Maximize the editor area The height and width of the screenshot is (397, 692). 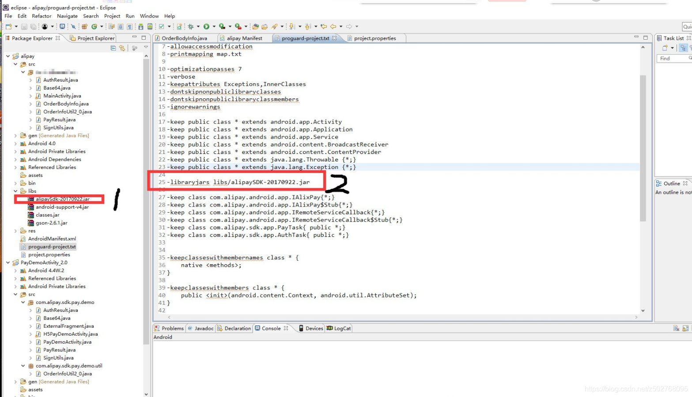(645, 37)
